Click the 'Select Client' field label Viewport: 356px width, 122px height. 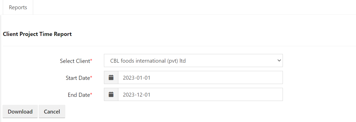click(75, 61)
